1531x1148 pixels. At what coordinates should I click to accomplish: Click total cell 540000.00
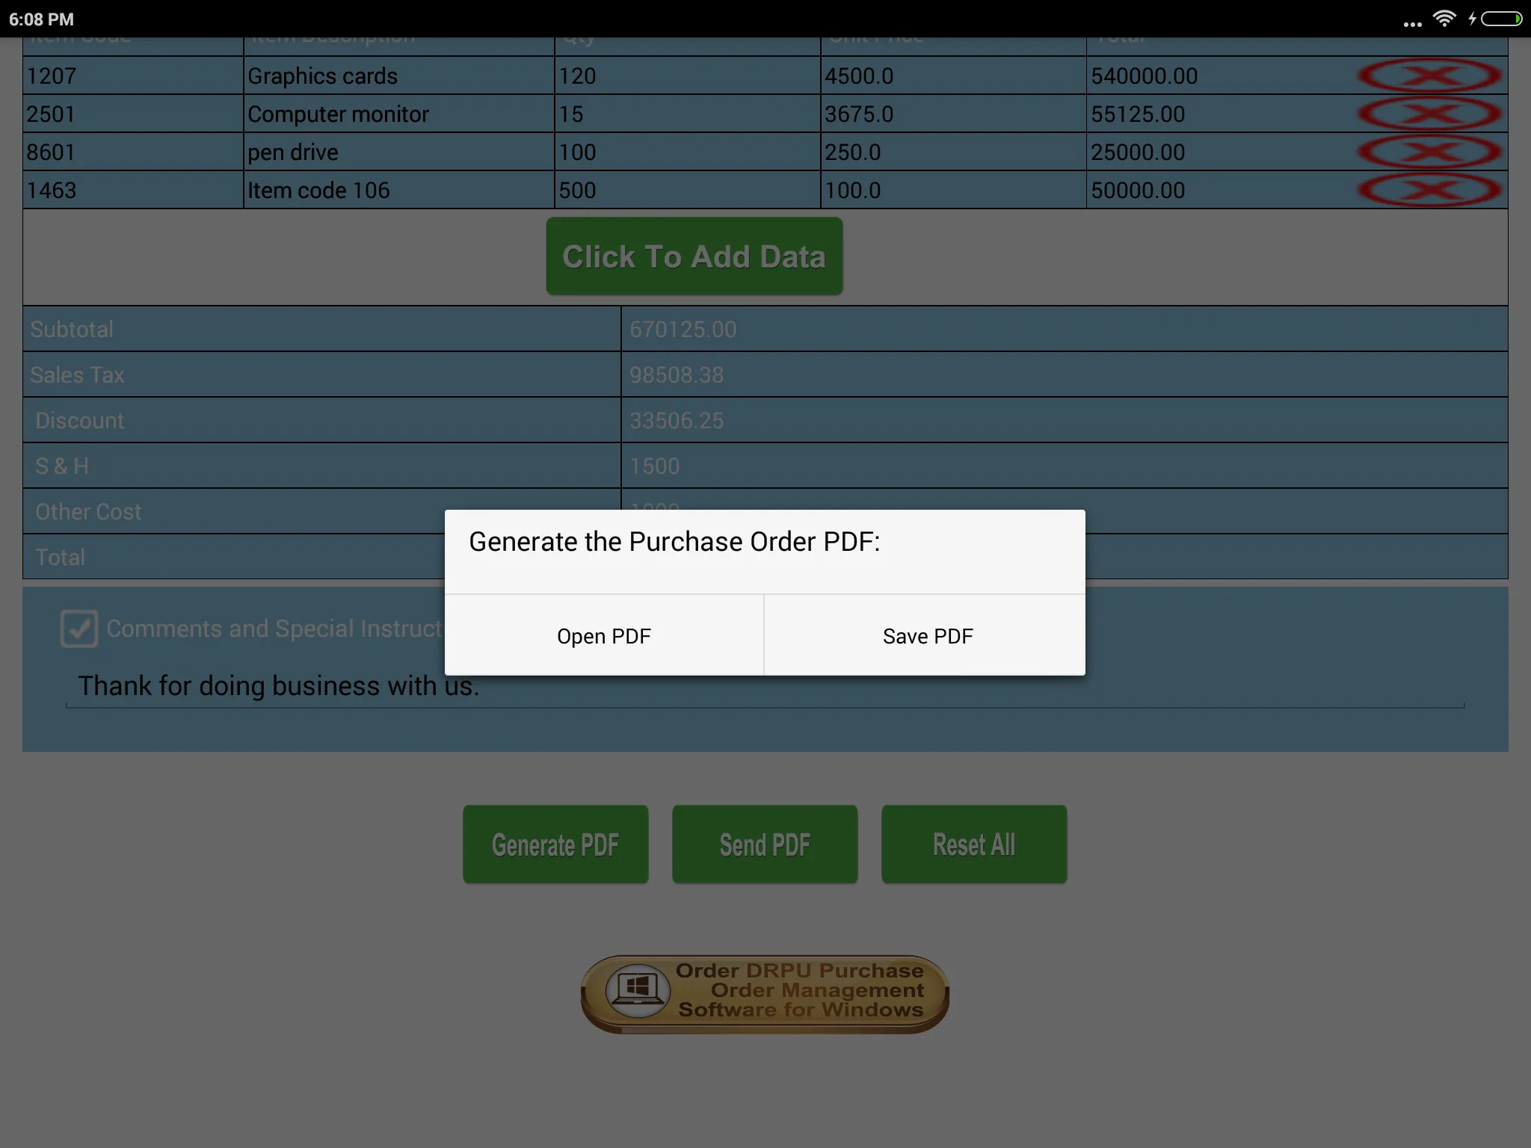pos(1144,75)
